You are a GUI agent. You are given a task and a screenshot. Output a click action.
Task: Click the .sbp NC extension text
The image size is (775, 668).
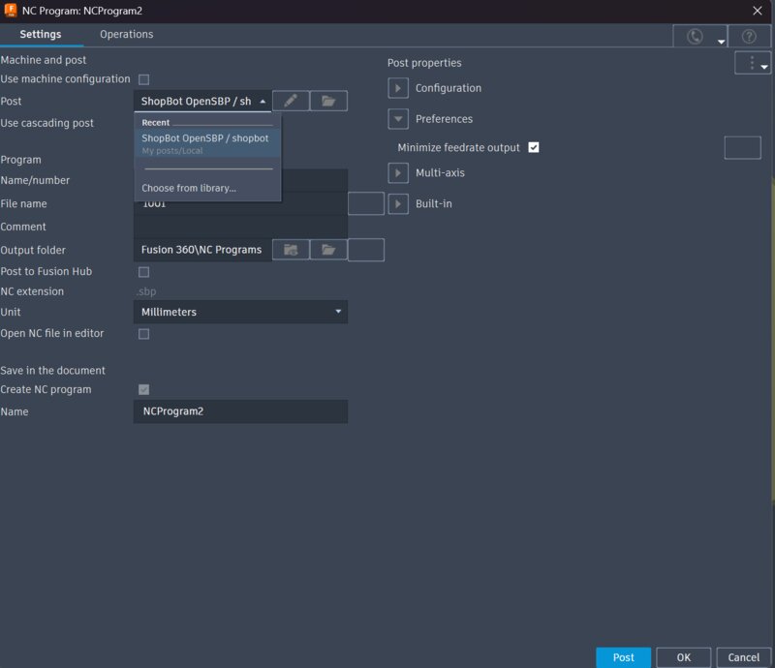click(147, 291)
